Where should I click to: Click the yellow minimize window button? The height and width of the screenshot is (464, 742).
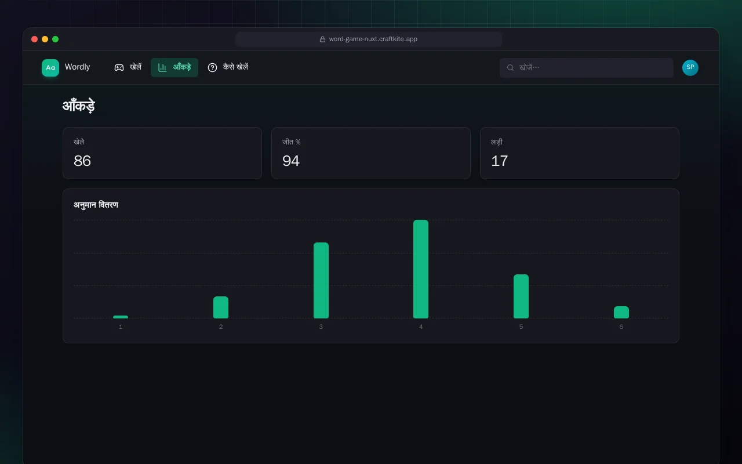[45, 39]
